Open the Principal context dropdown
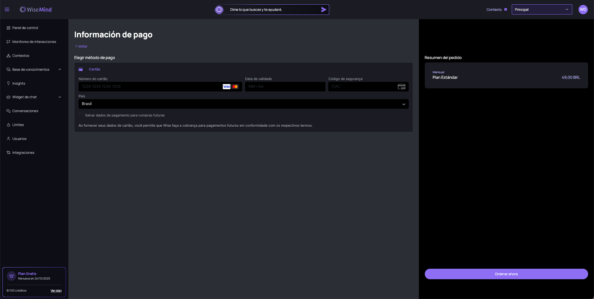Screen dimensions: 594x299 541,10
